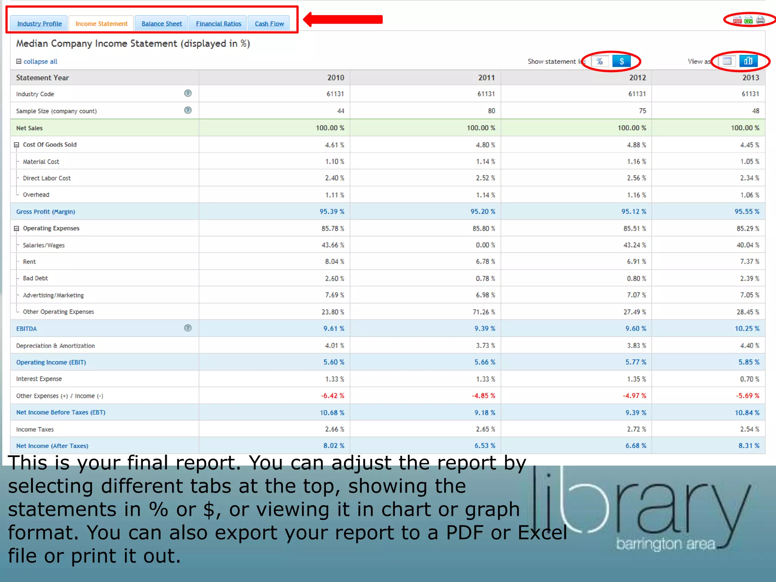This screenshot has width=776, height=582.
Task: Click 2012 Gross Profit value 95.12 %
Action: [634, 211]
